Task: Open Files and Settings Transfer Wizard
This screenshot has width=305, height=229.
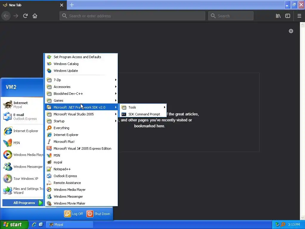Action: (x=23, y=191)
